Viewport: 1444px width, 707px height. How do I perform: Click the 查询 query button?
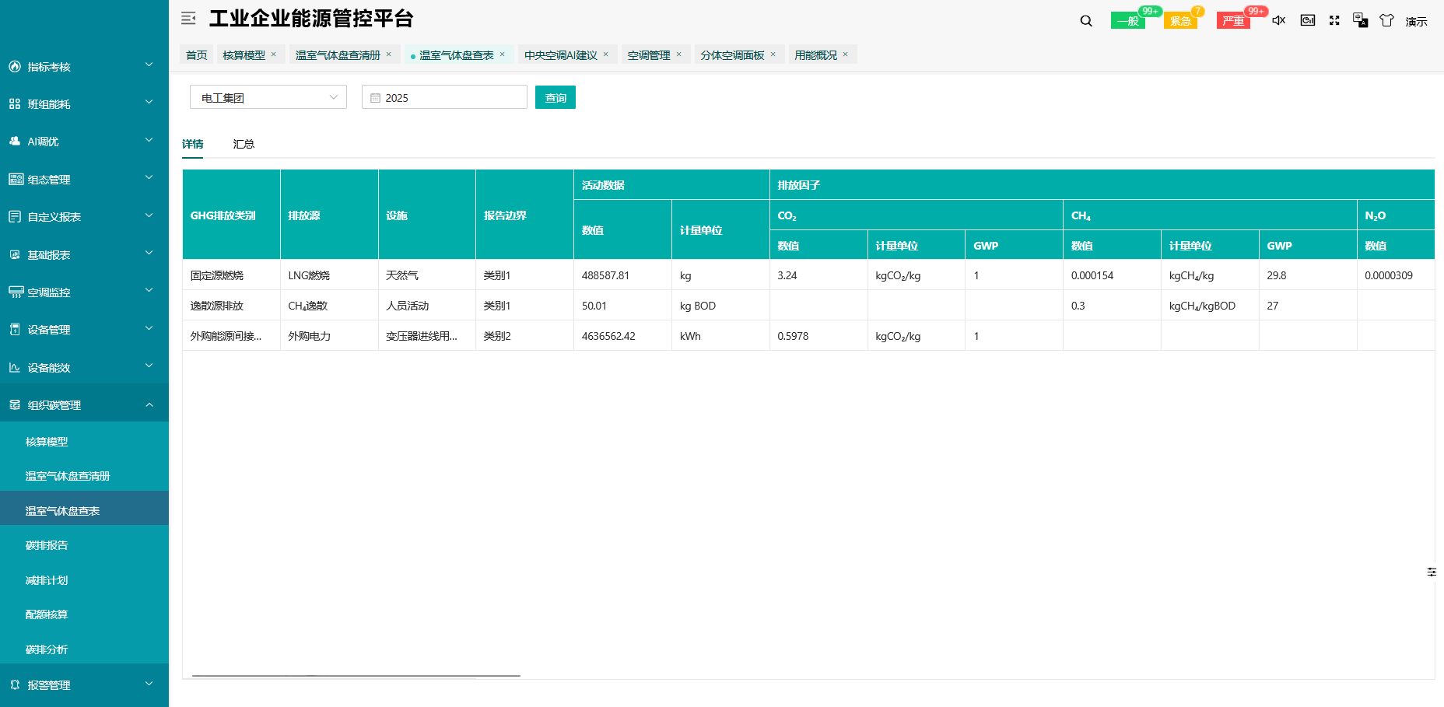(555, 96)
